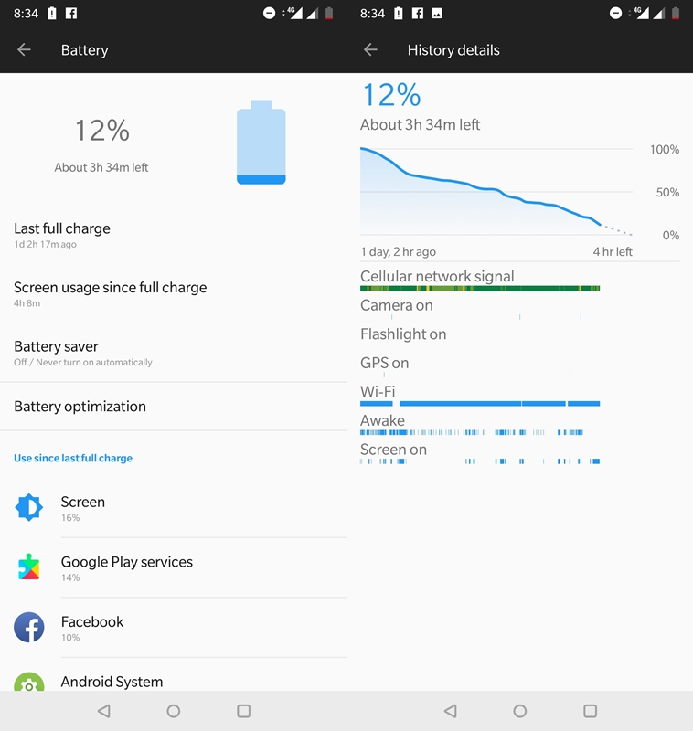Tap the Facebook app icon
Screen dimensions: 693x731
point(29,627)
